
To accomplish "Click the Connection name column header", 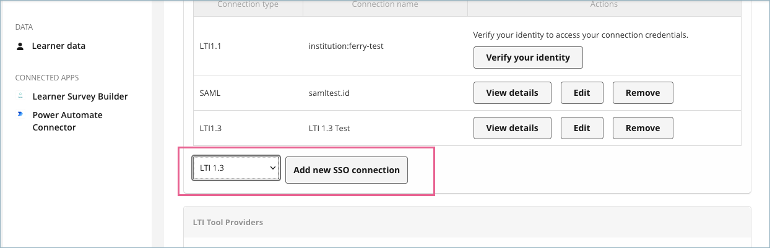I will pos(384,5).
